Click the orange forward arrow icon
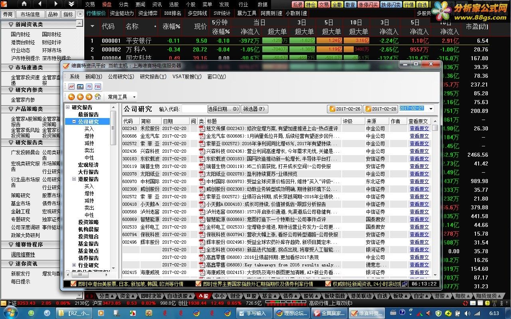Image resolution: width=511 pixels, height=319 pixels. [89, 97]
